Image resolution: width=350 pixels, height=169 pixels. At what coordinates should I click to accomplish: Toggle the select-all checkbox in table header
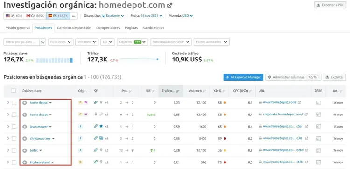pos(14,91)
